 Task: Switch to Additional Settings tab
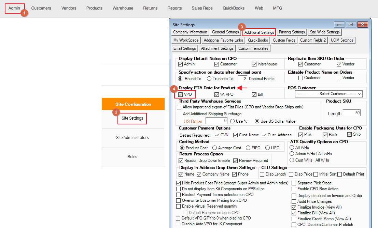tap(259, 32)
